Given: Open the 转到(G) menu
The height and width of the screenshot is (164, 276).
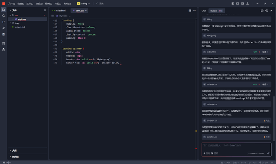Looking at the screenshot, I should [48, 4].
